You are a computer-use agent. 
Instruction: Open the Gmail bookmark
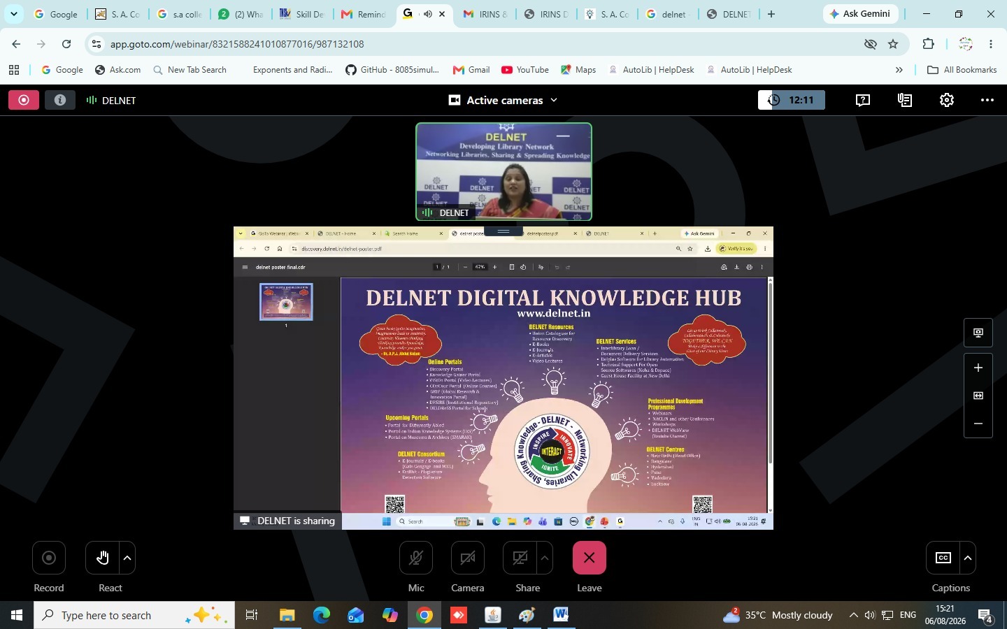471,70
